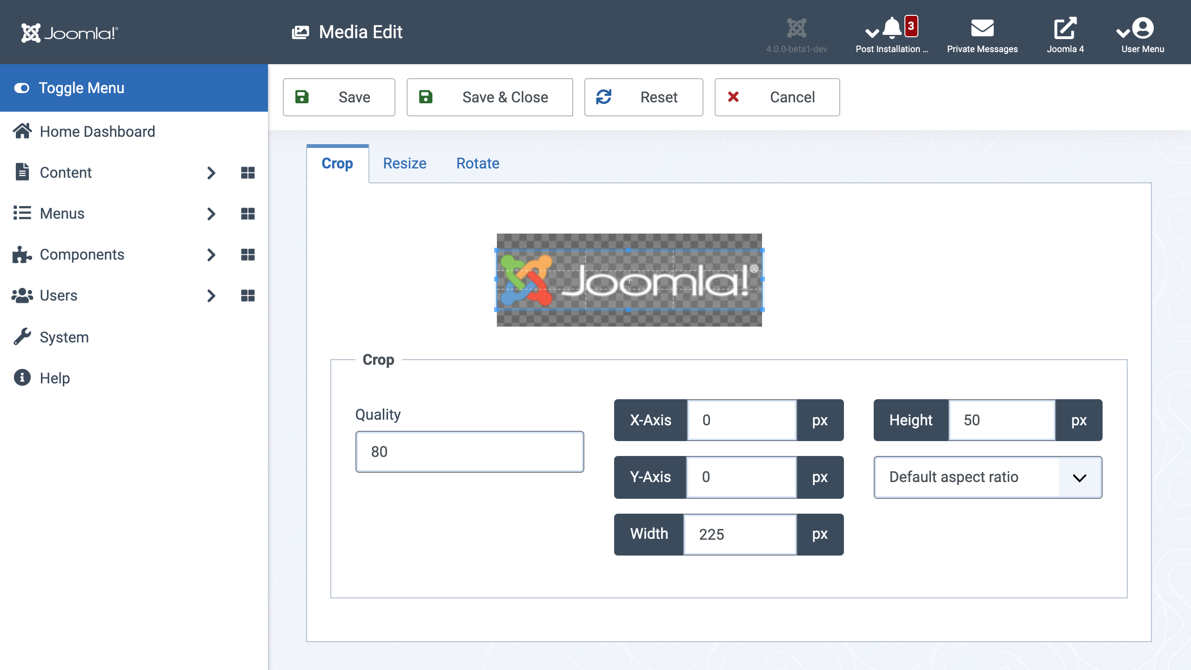Viewport: 1191px width, 670px height.
Task: Switch to the Resize tab
Action: coord(404,163)
